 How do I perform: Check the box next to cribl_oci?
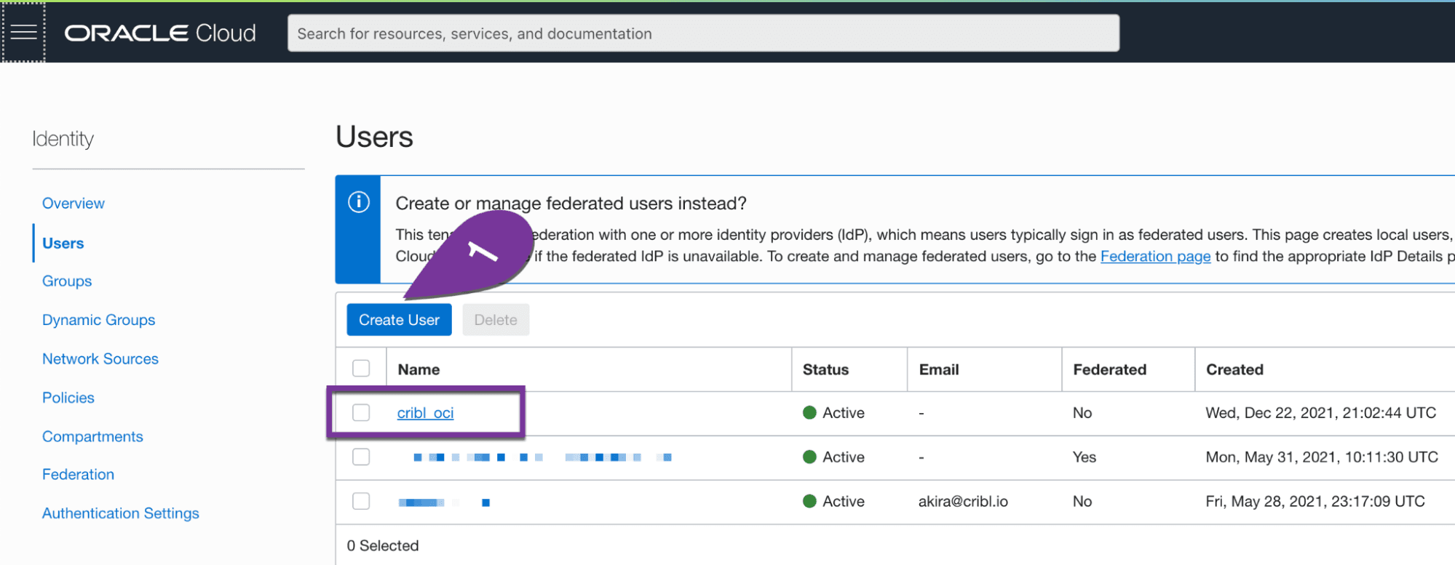(361, 413)
